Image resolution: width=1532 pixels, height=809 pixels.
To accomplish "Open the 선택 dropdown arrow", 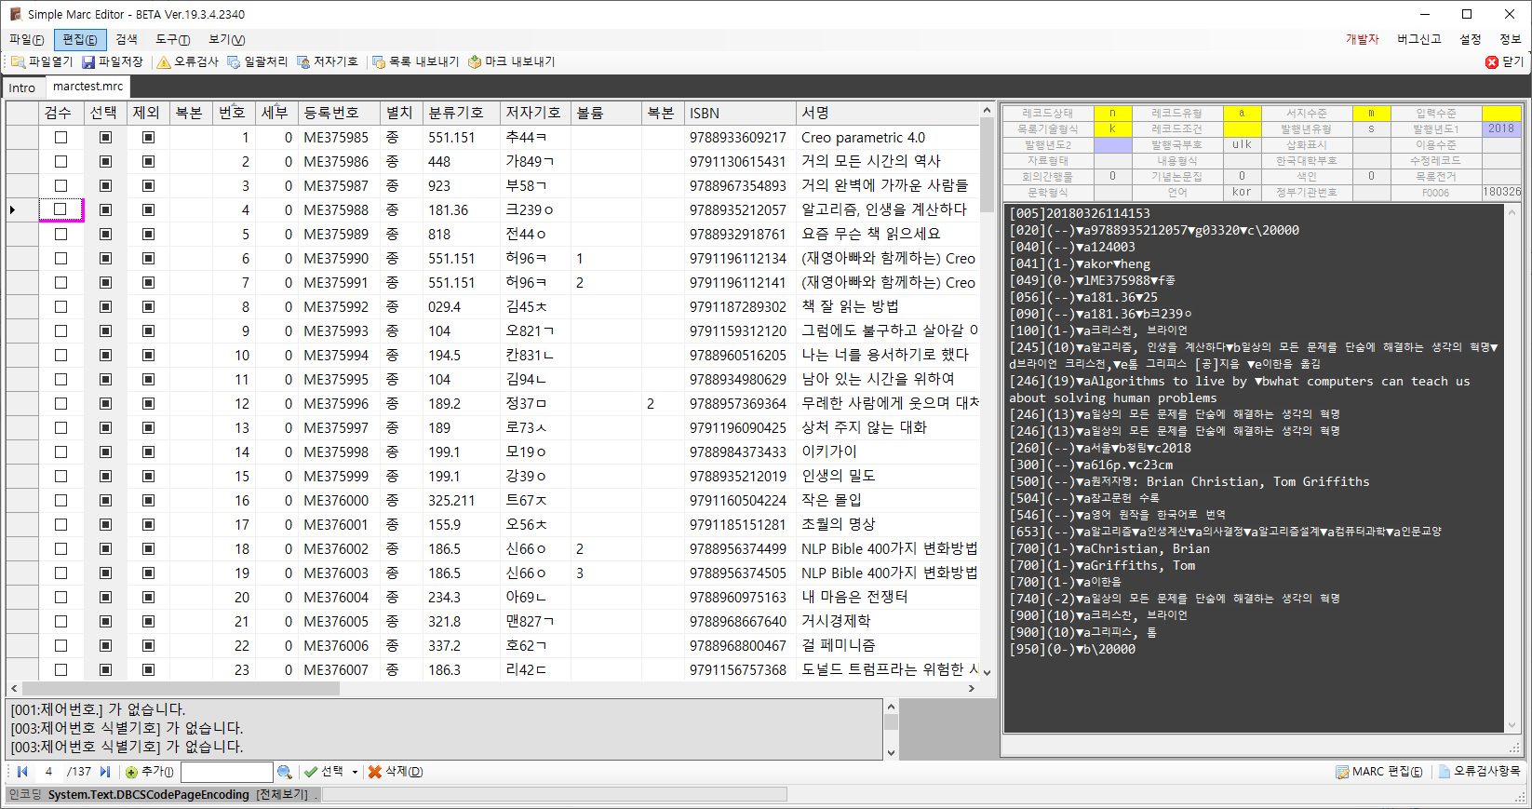I will (x=355, y=772).
